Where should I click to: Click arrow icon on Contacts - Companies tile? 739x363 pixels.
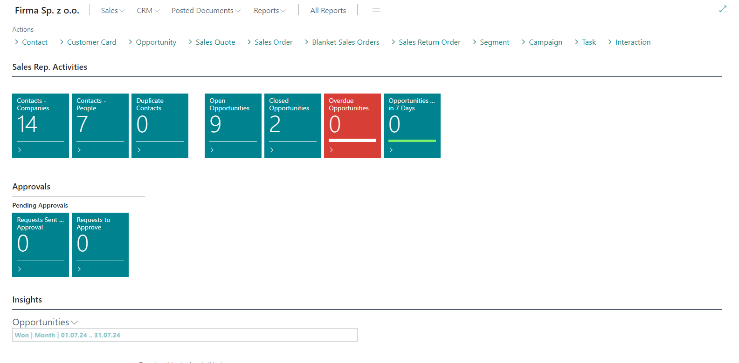(20, 150)
